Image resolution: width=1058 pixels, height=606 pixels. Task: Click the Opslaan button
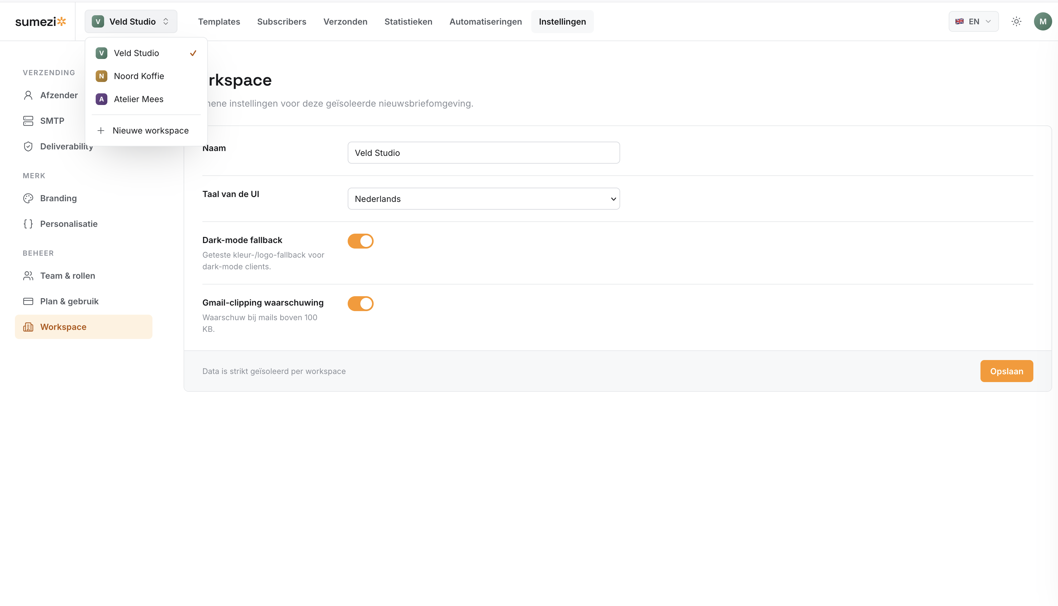1006,371
